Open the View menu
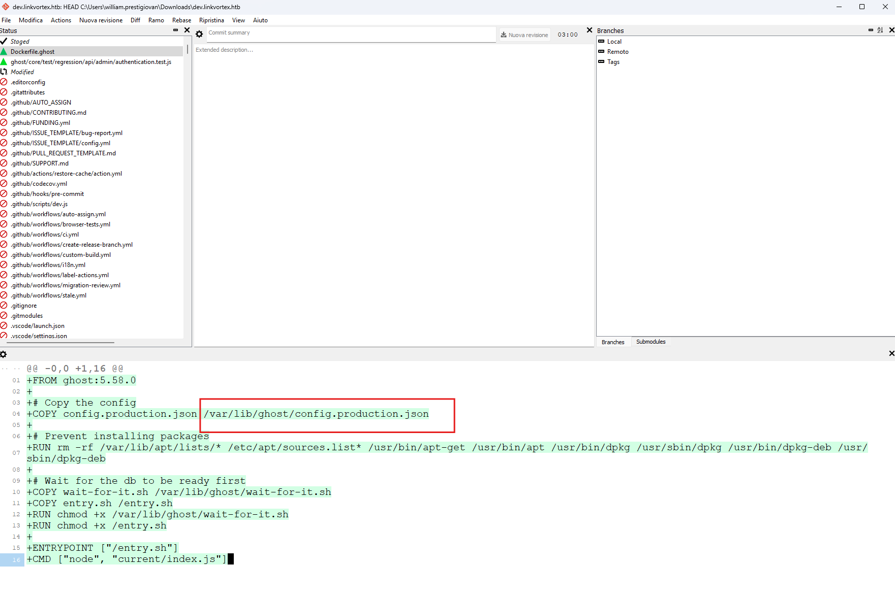Screen dimensions: 895x598 click(x=238, y=20)
